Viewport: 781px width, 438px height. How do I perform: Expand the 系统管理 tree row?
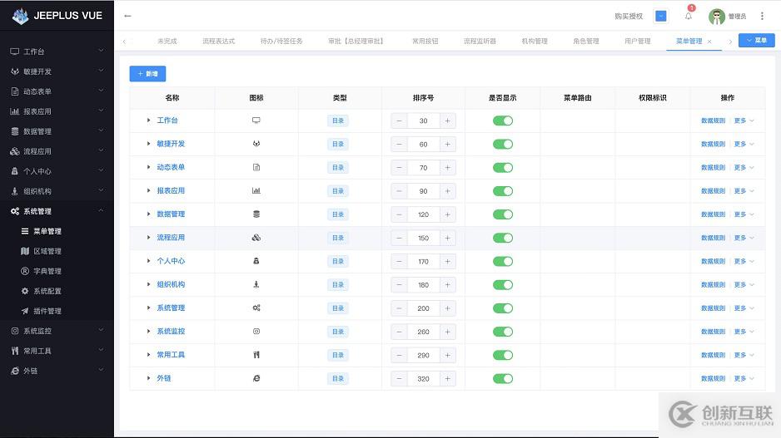tap(149, 308)
